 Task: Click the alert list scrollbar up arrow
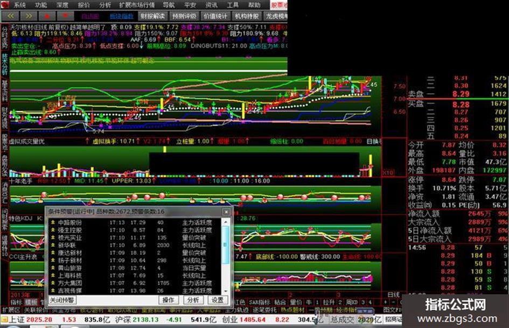pos(225,221)
